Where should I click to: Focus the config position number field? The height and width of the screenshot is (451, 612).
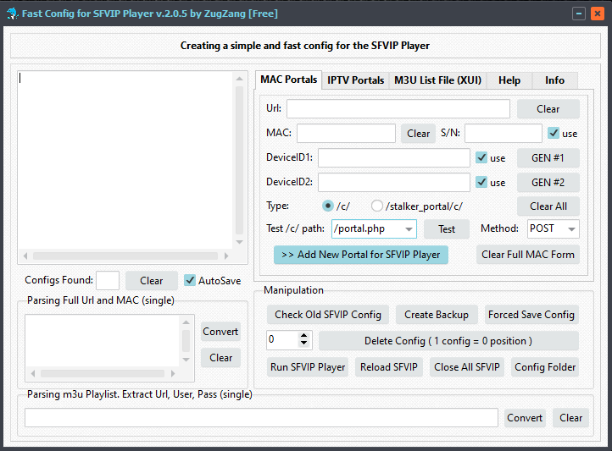coord(282,340)
